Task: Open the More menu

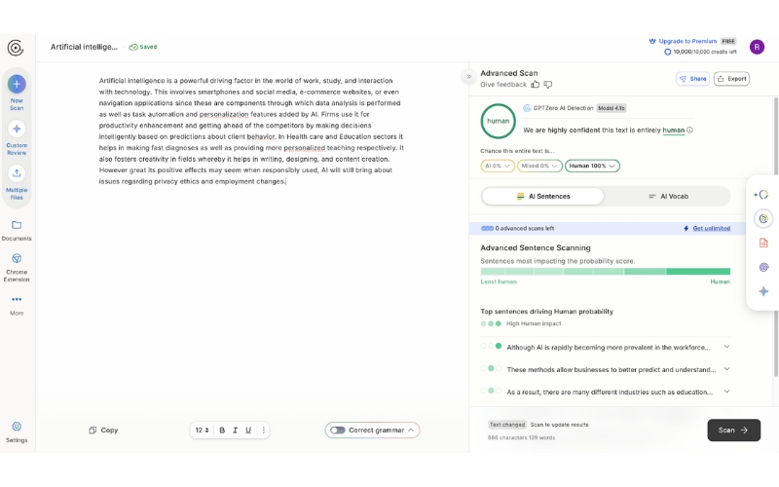Action: [x=17, y=305]
